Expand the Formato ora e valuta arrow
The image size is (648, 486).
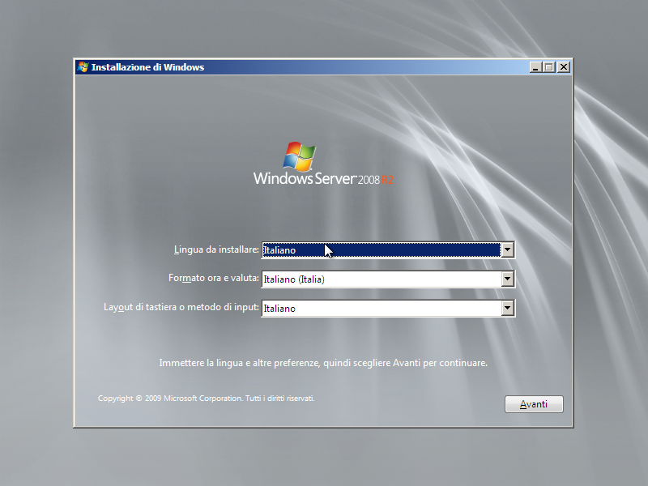coord(508,279)
